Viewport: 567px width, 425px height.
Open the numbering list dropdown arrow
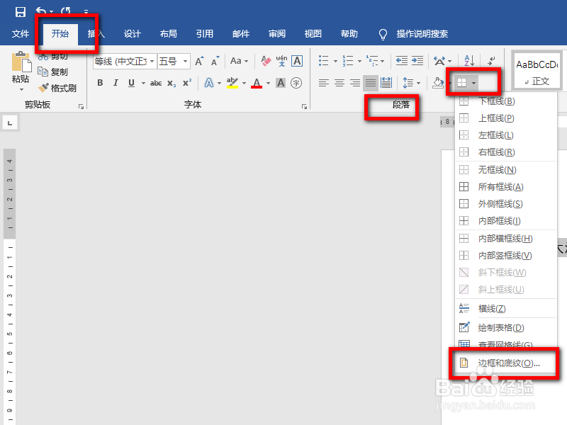click(359, 61)
